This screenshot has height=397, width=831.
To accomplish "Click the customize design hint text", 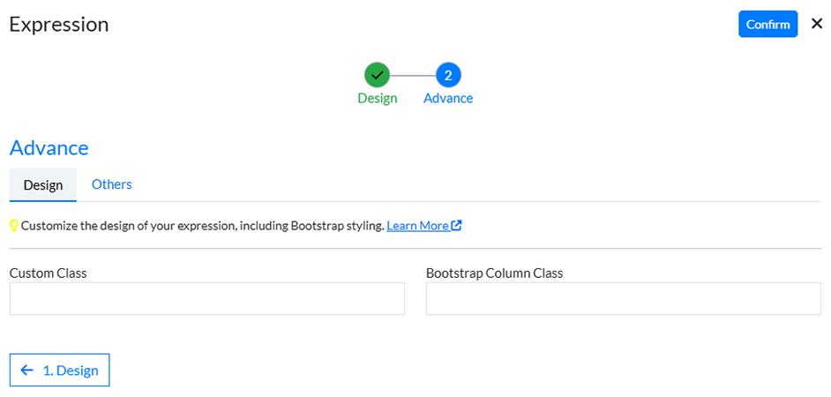I will pyautogui.click(x=203, y=226).
